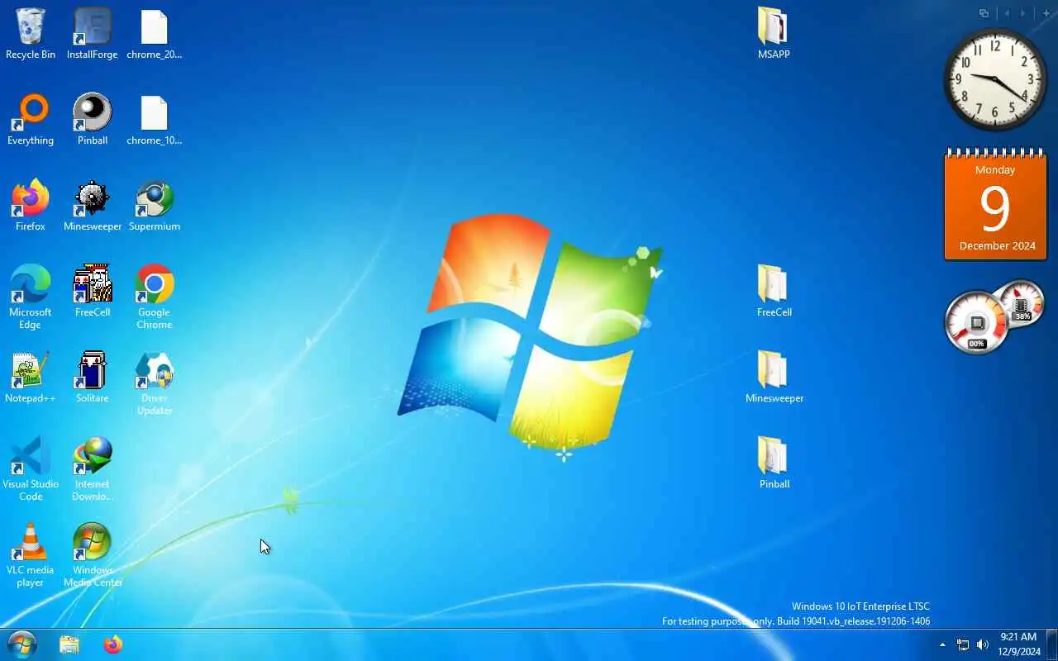
Task: Launch Firefox from the taskbar
Action: pos(113,644)
